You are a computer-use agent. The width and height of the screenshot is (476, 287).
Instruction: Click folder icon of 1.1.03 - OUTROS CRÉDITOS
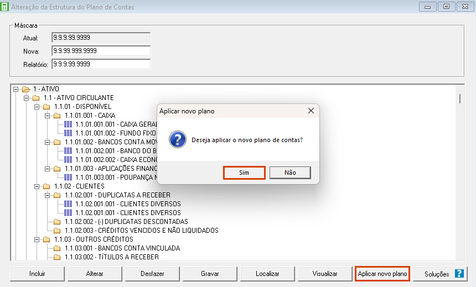tap(46, 239)
